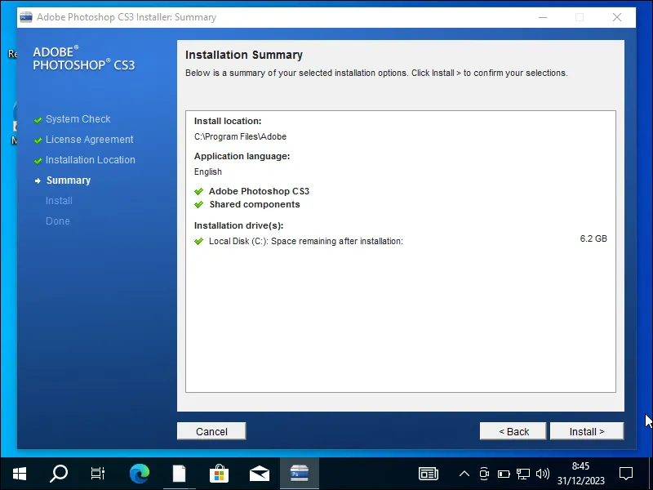Open Task View from the taskbar
Screen dimensions: 653x490
point(98,473)
